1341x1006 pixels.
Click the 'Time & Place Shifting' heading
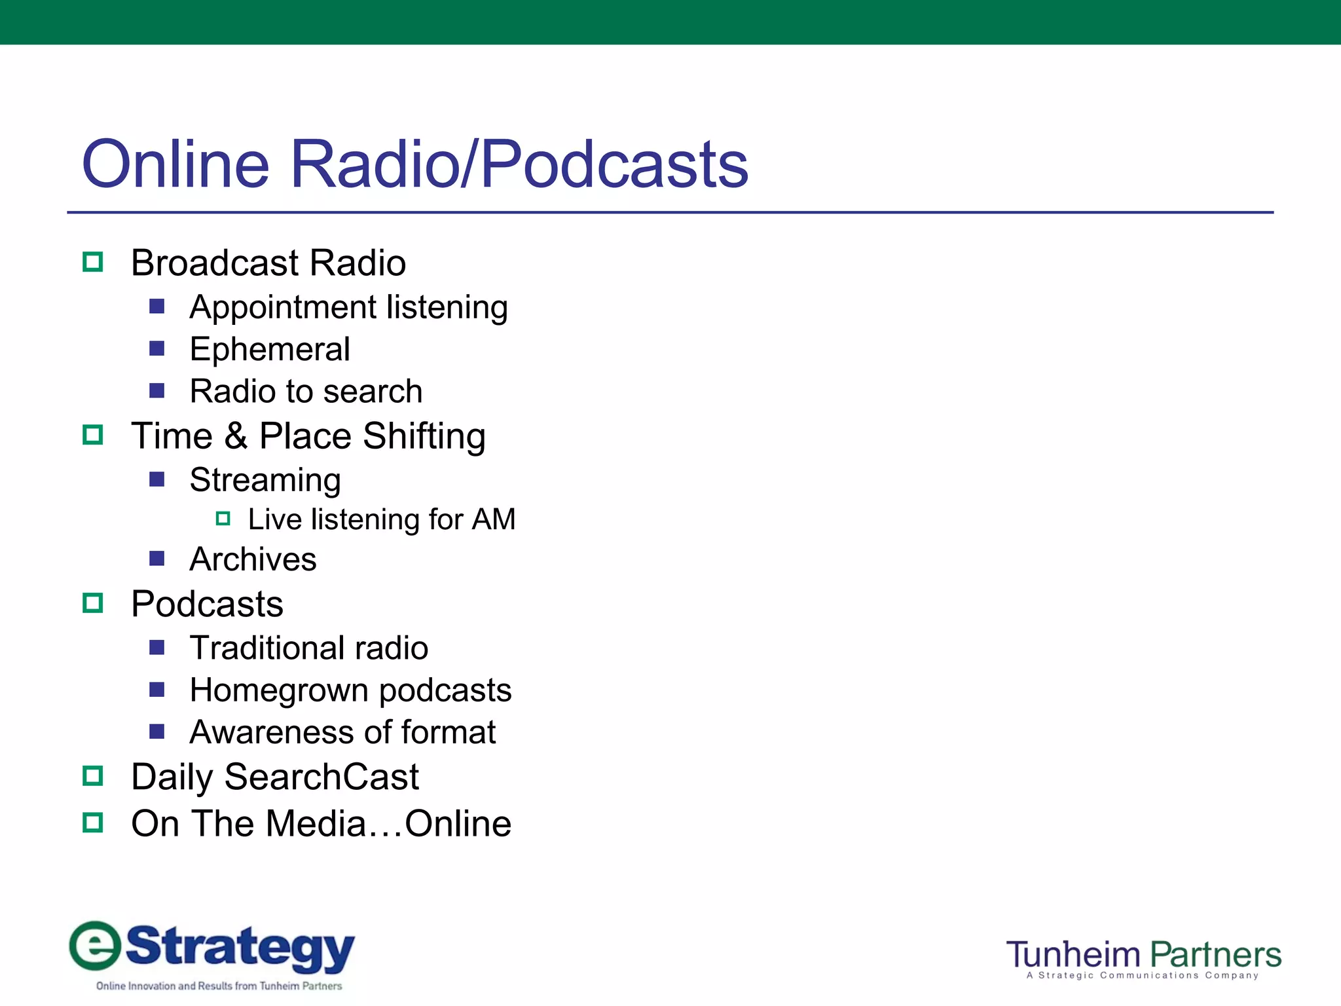pos(308,436)
